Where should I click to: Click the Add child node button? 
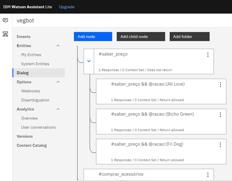(141, 37)
